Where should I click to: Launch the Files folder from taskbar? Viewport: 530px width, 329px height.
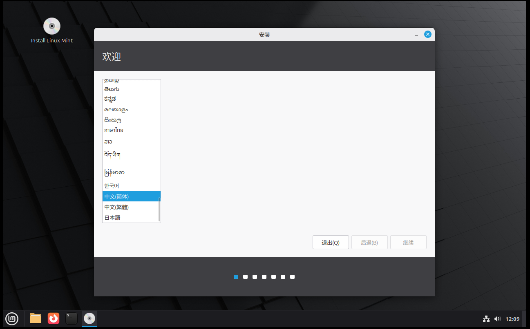click(x=36, y=318)
